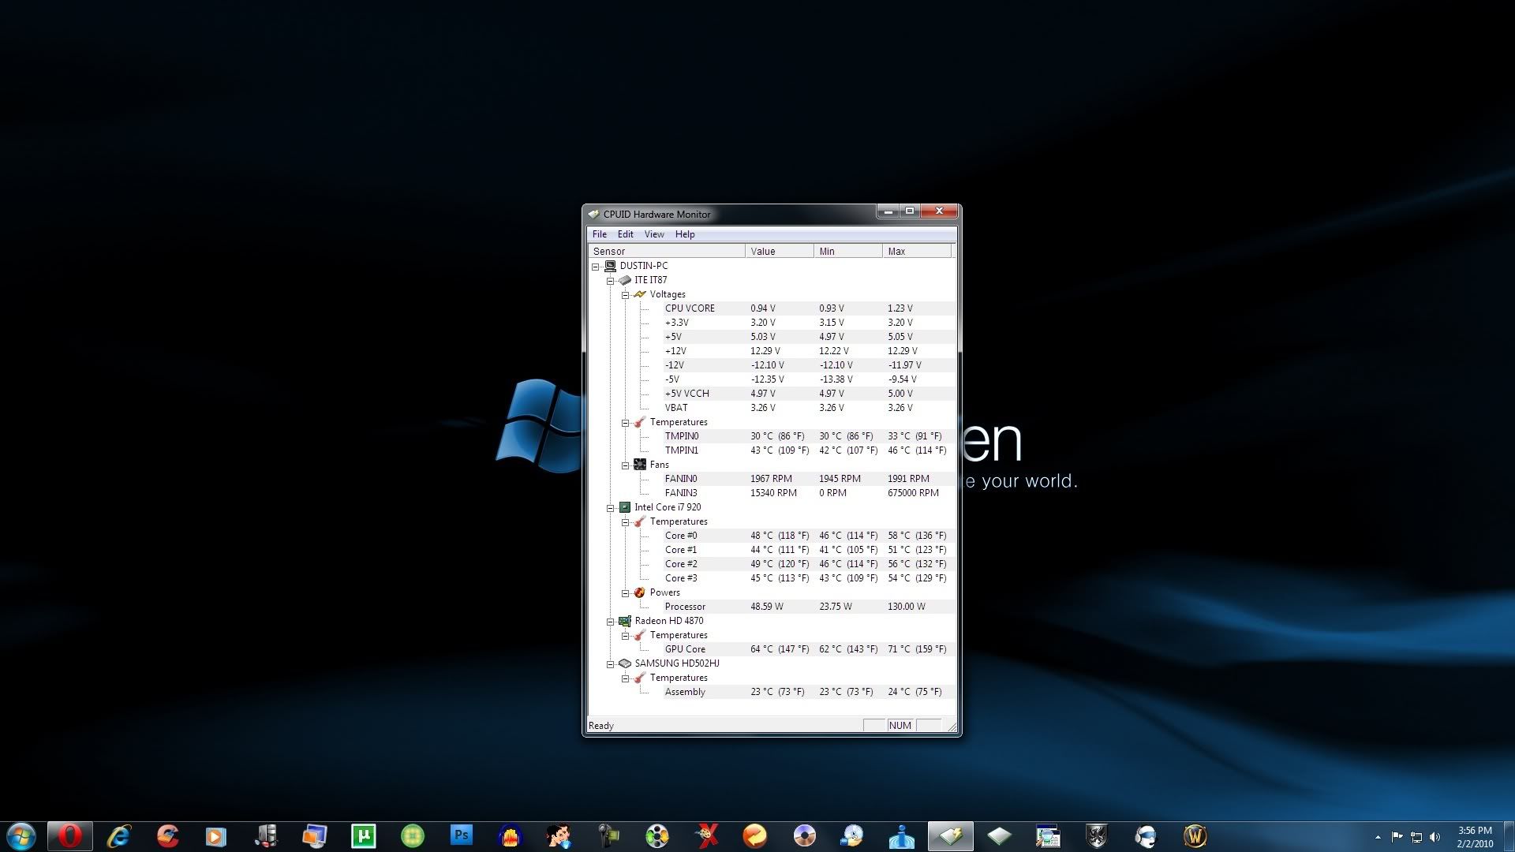Click the Sensor column header
1515x852 pixels.
667,251
